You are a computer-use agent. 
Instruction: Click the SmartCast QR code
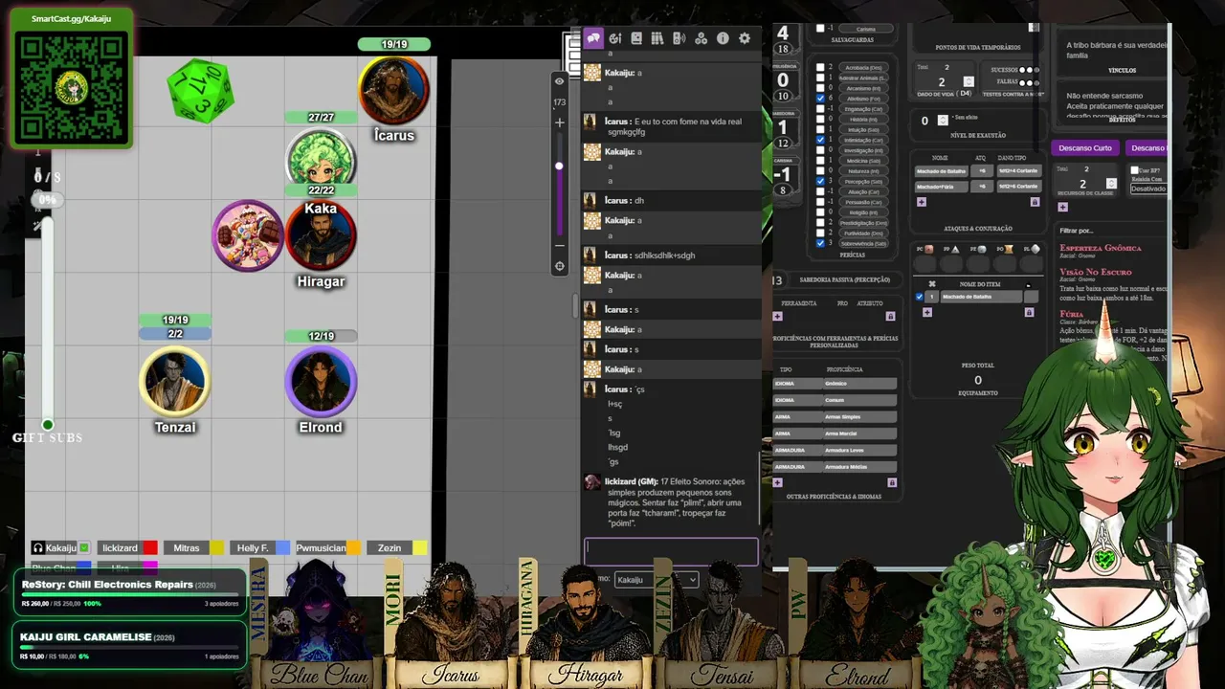coord(72,86)
